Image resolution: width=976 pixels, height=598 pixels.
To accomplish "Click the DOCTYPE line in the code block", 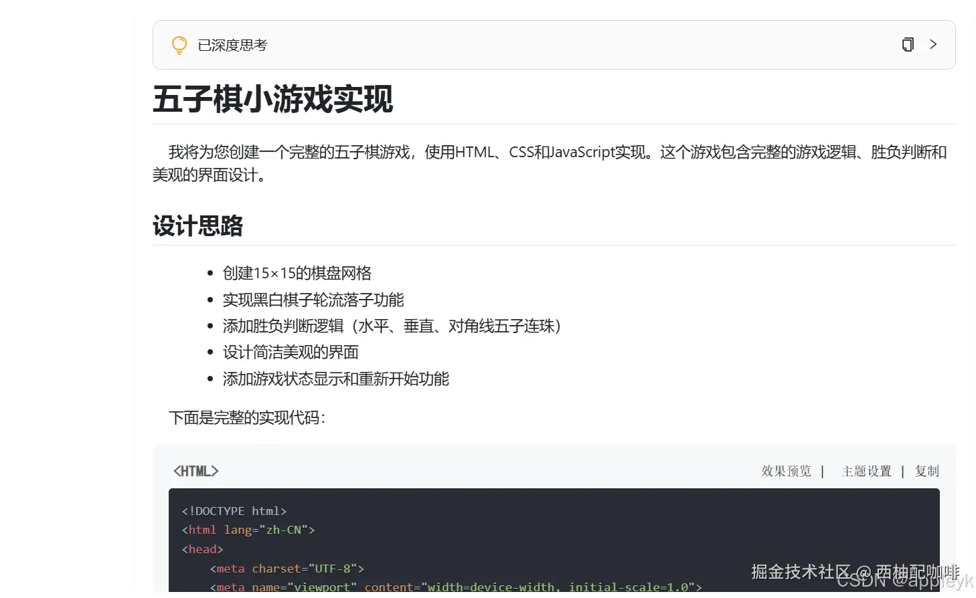I will click(234, 510).
